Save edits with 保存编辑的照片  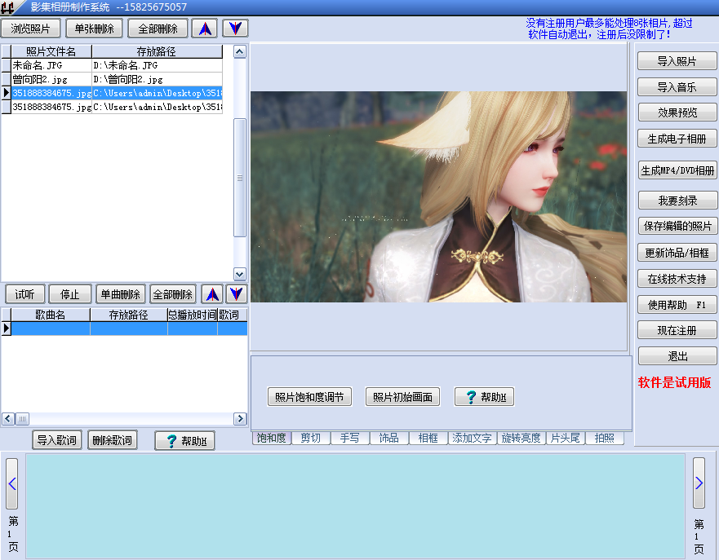pyautogui.click(x=677, y=226)
